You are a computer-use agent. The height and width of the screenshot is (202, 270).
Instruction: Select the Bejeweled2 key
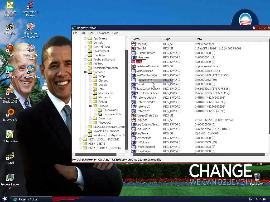coord(110,110)
